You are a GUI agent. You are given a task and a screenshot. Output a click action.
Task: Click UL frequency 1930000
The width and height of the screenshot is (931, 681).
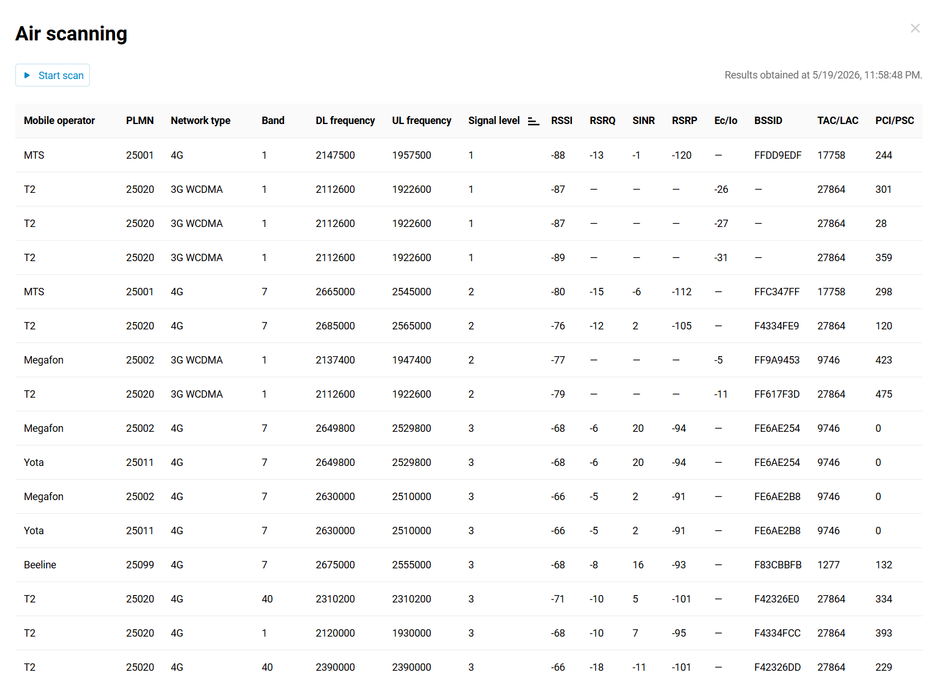point(411,633)
